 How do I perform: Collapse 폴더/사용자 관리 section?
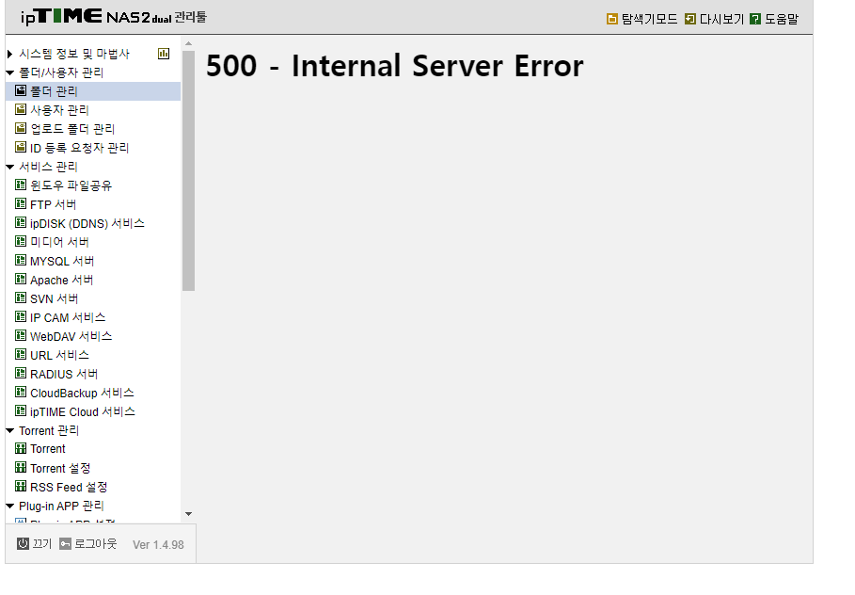[9, 72]
